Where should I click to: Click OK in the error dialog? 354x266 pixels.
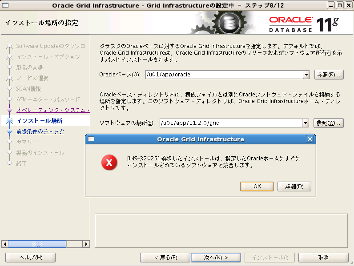(x=257, y=187)
